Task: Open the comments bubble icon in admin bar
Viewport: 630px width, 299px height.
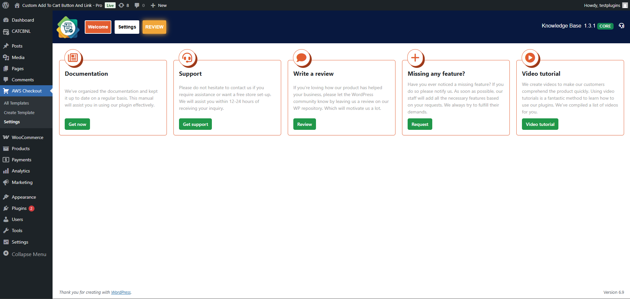Action: pos(137,5)
